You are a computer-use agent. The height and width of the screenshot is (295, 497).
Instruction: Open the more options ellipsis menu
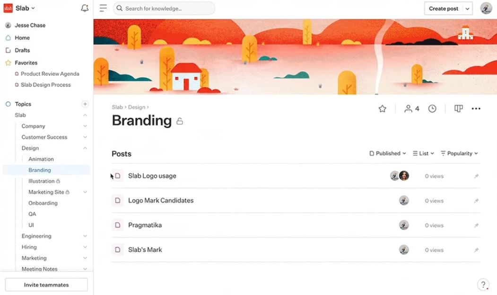476,109
